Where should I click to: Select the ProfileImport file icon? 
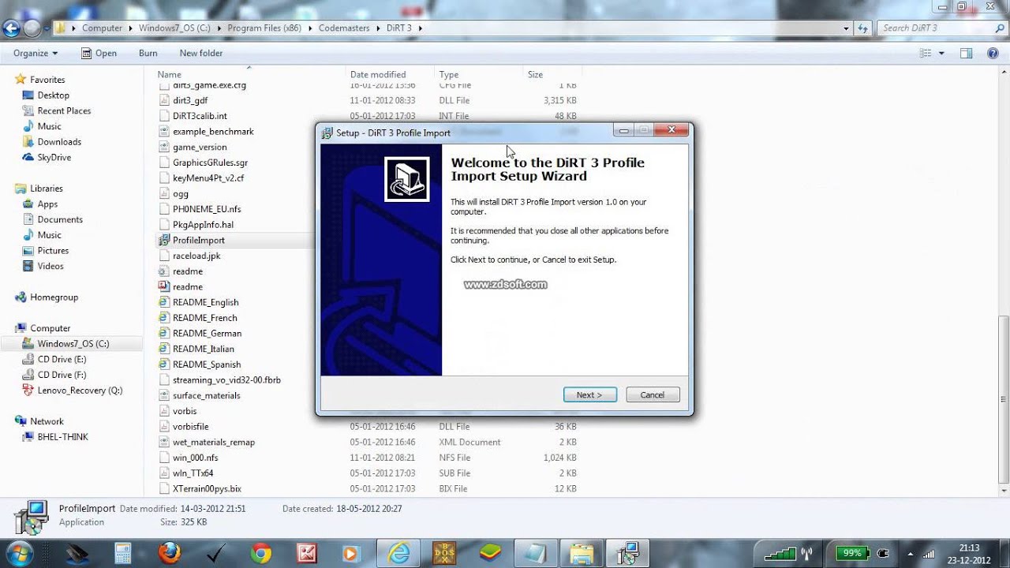[x=164, y=240]
